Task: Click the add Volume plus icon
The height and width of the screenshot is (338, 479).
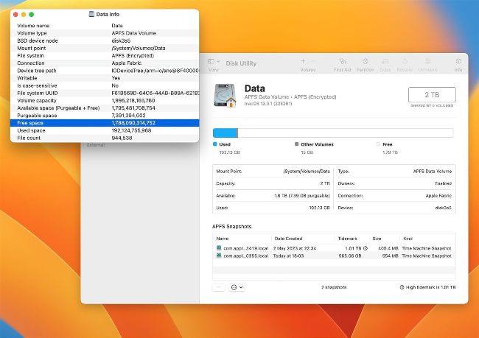Action: click(x=303, y=62)
